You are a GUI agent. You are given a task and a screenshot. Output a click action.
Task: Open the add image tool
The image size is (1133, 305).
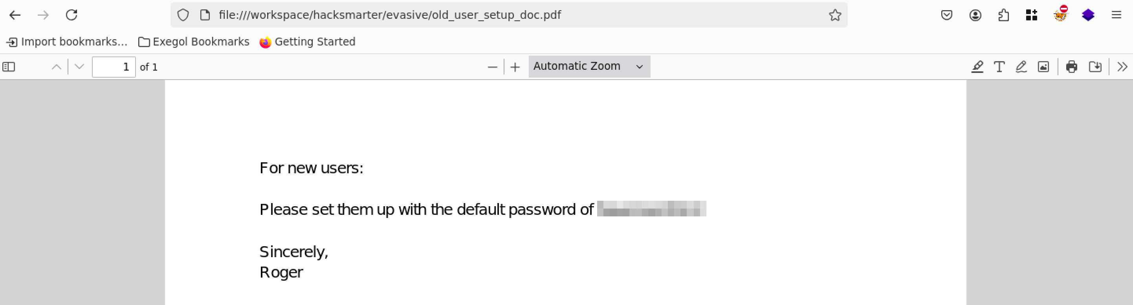(1043, 67)
